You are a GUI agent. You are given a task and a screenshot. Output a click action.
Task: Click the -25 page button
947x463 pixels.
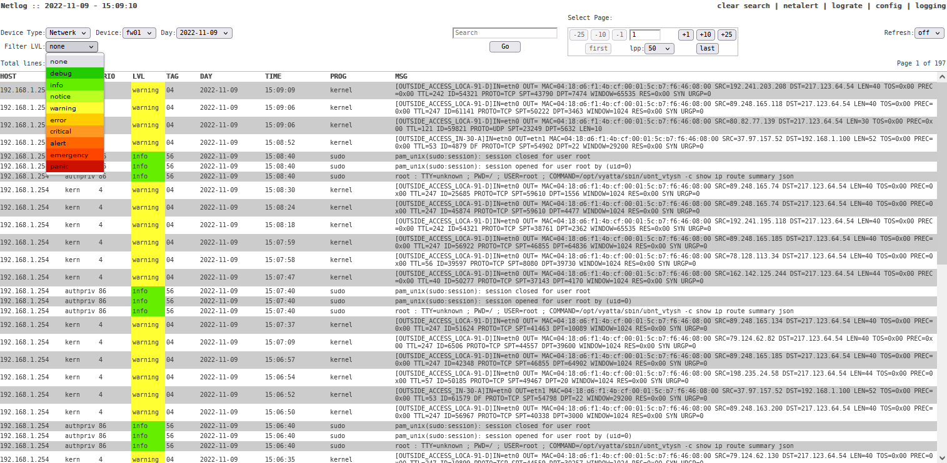click(x=579, y=35)
